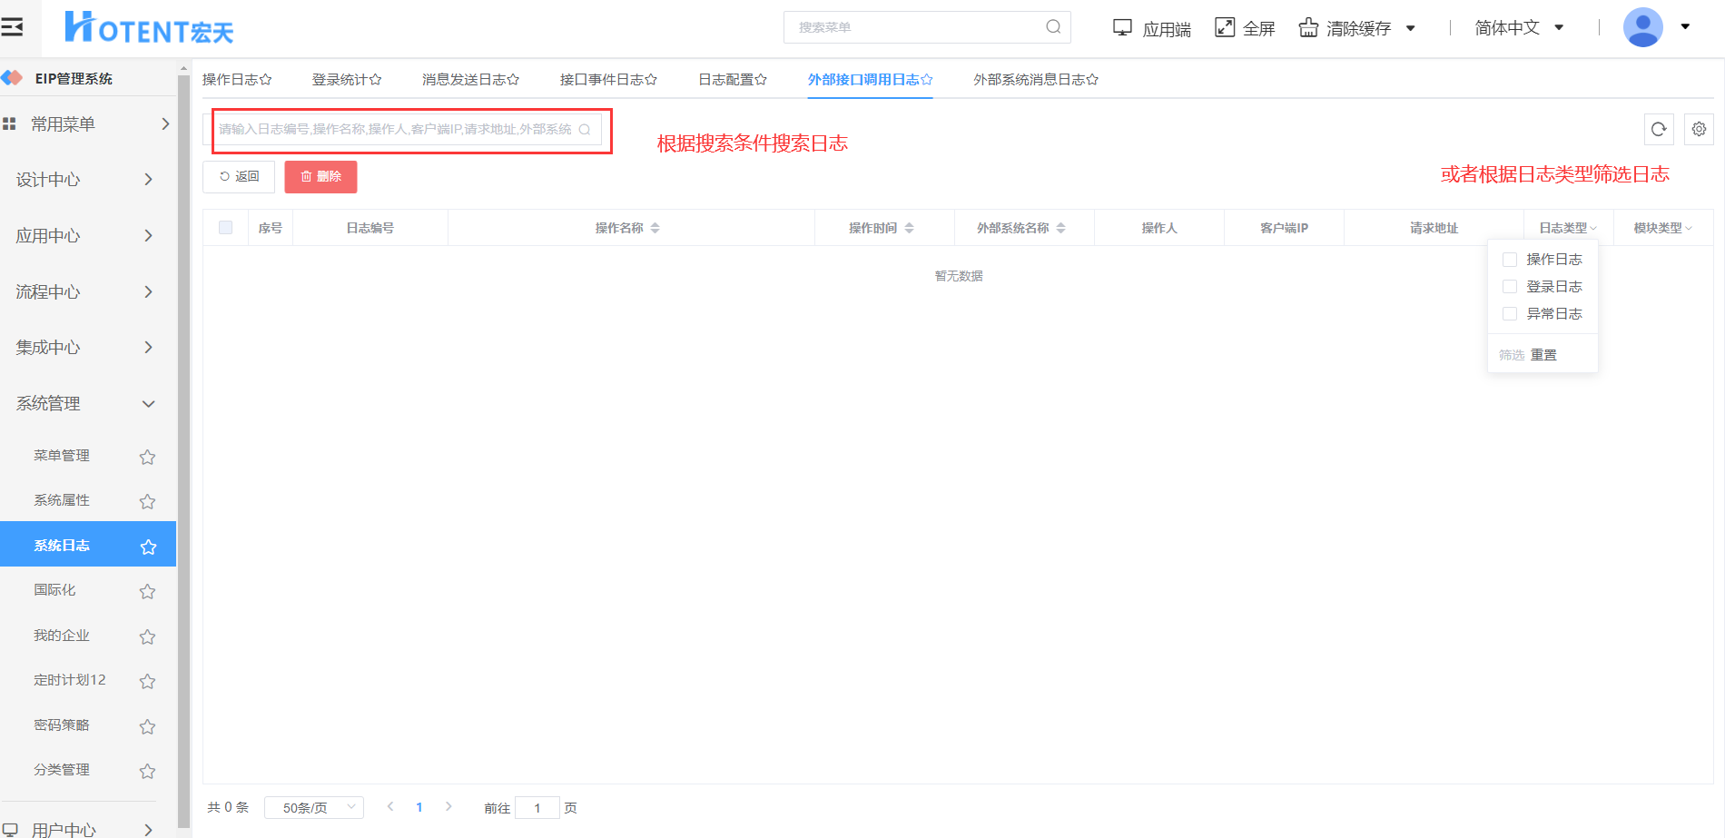Click the user avatar icon
Image resolution: width=1725 pixels, height=838 pixels.
tap(1642, 27)
